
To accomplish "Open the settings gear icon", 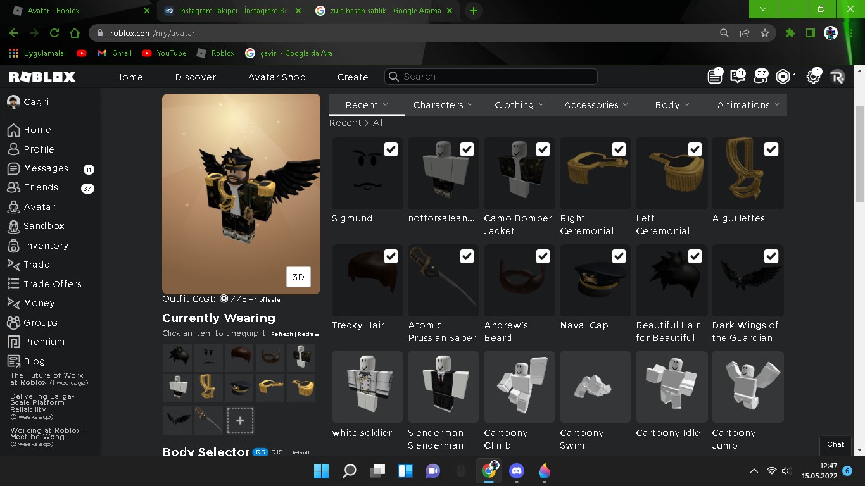I will (813, 77).
